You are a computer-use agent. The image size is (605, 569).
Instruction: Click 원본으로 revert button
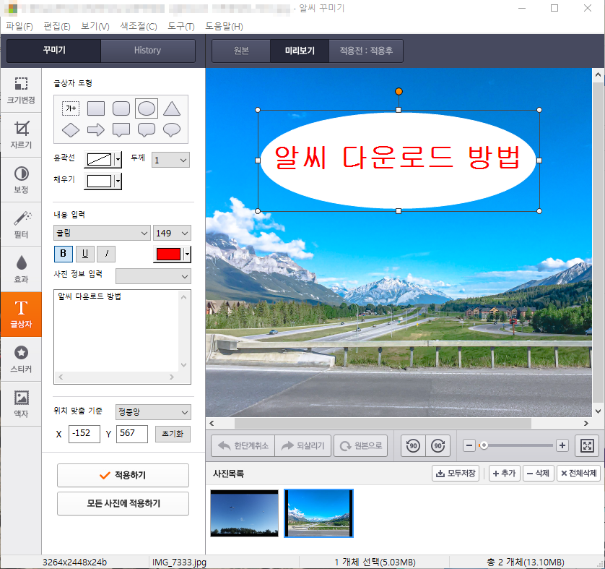click(361, 446)
